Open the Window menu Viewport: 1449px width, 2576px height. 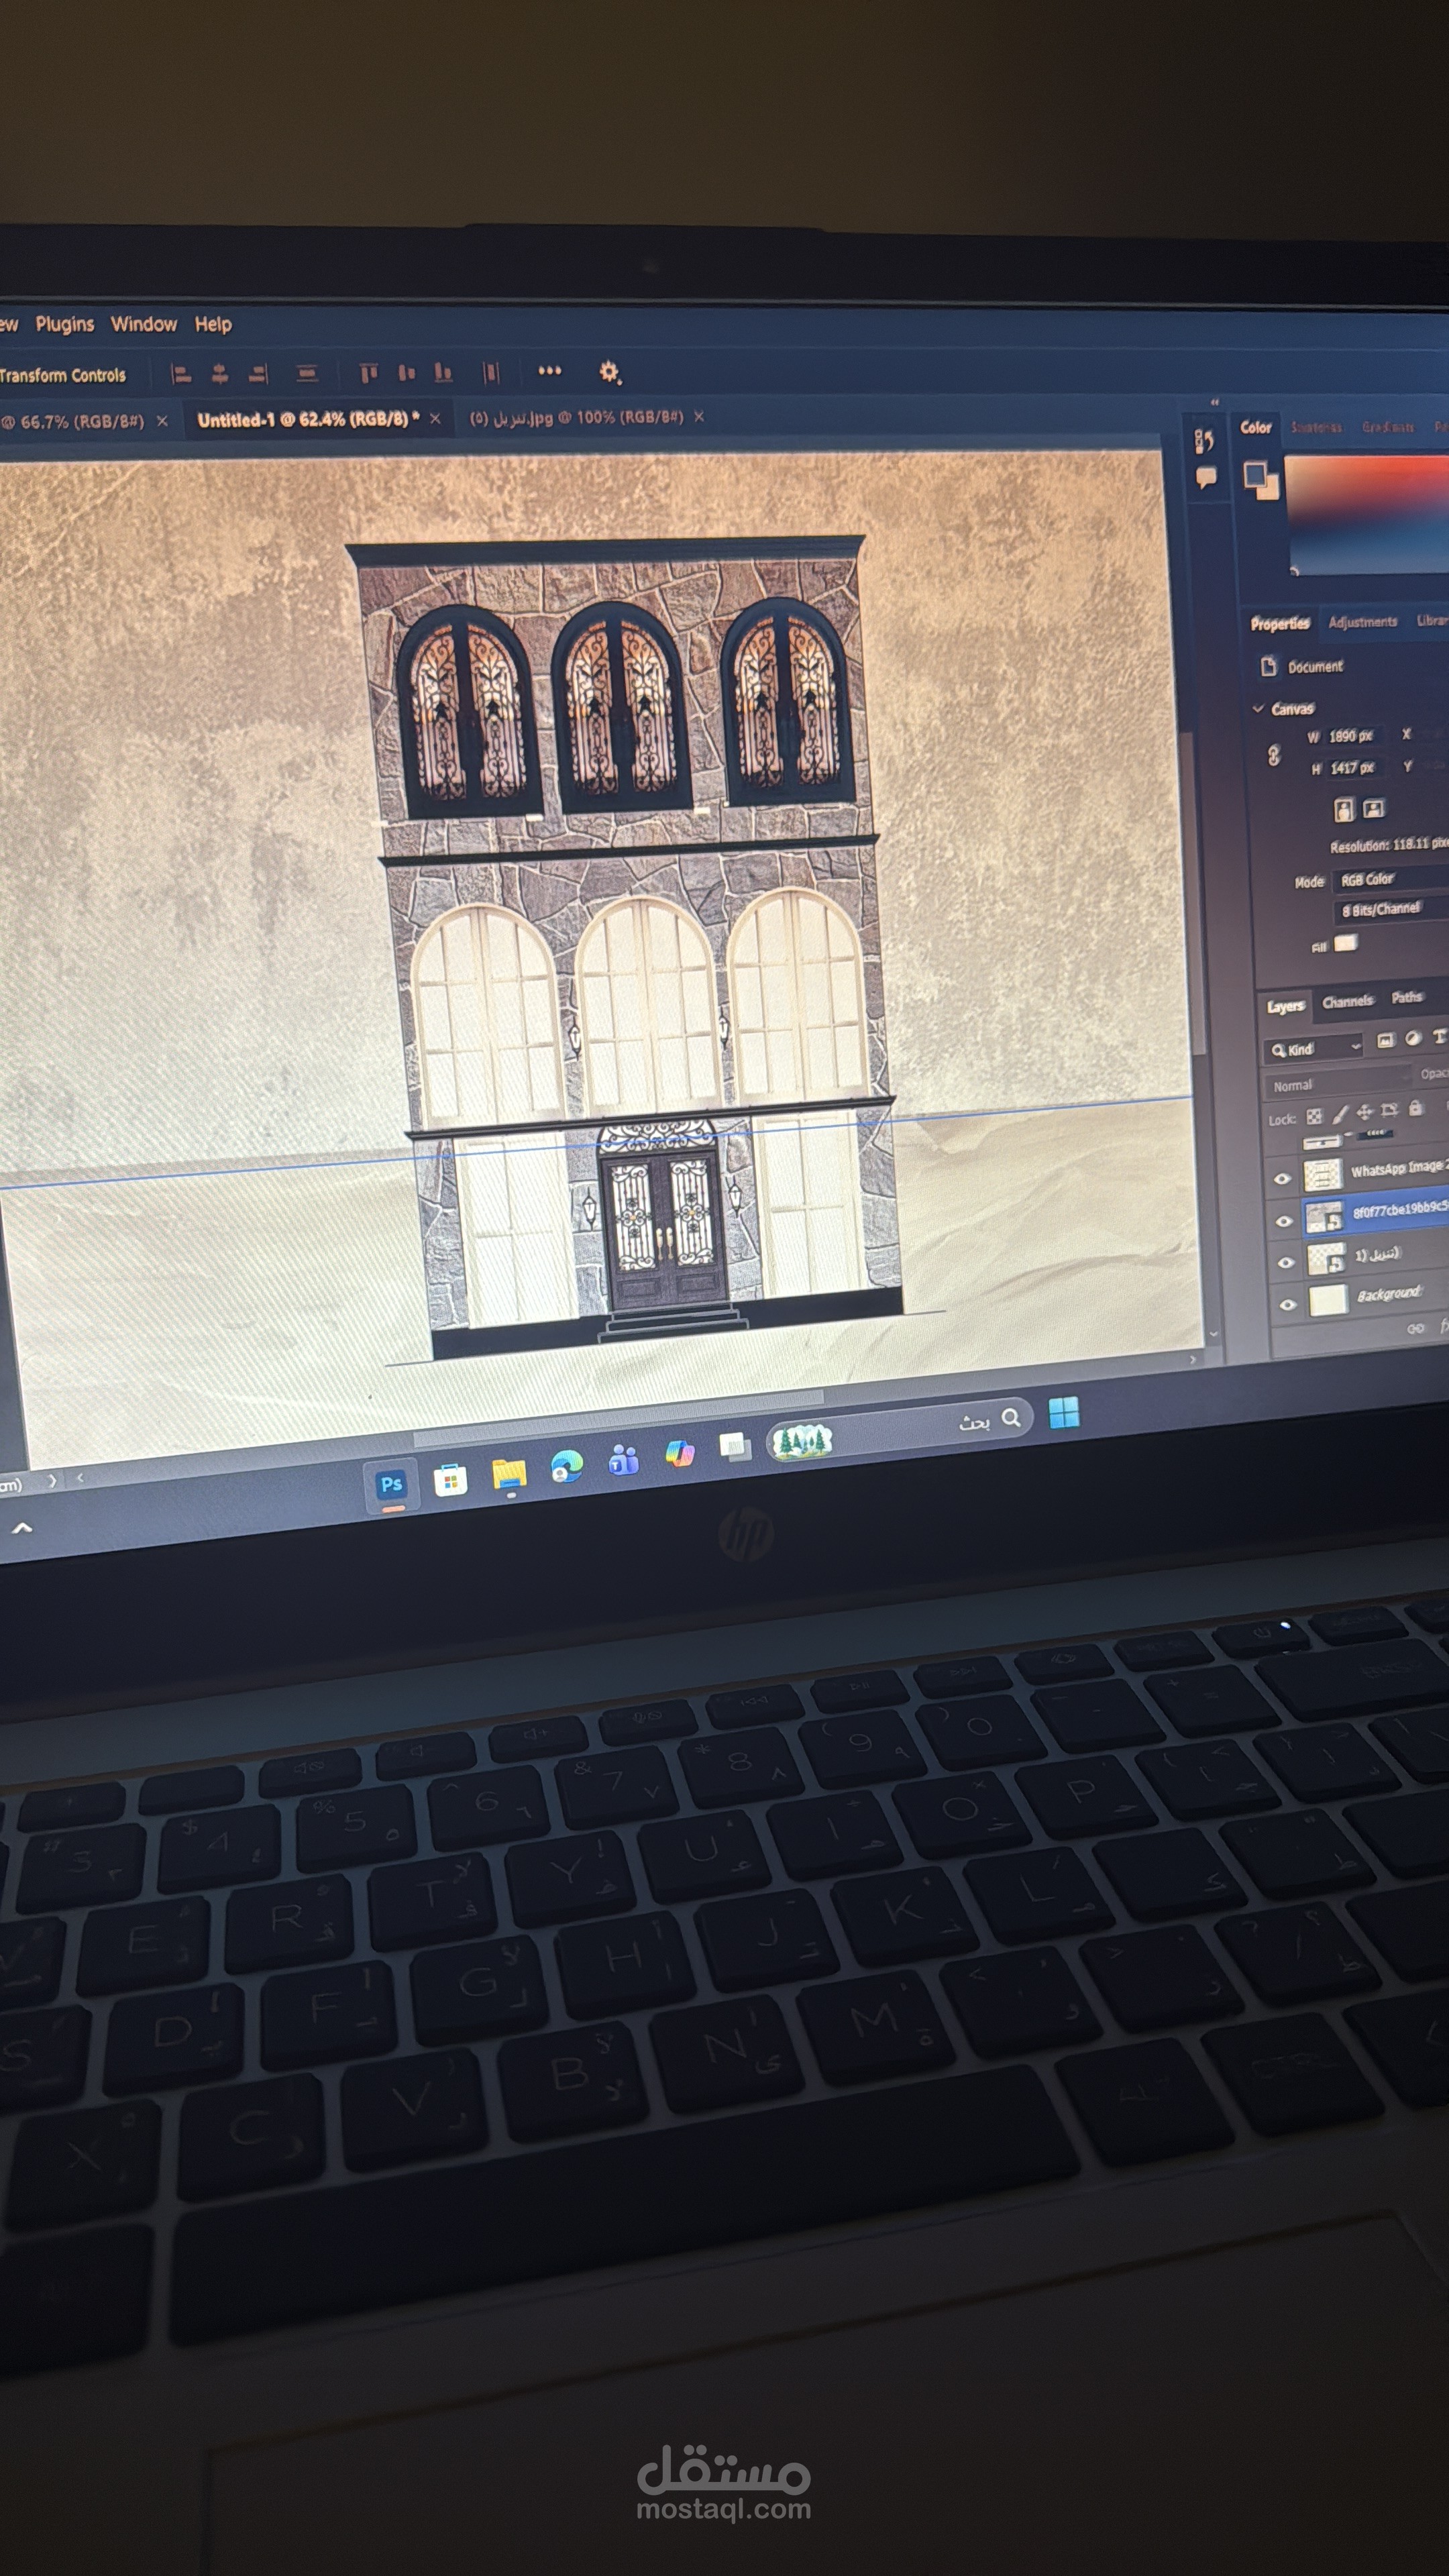[x=143, y=324]
